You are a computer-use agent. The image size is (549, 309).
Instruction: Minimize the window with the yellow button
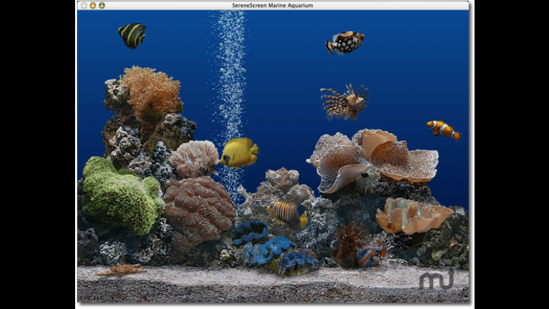coord(93,5)
